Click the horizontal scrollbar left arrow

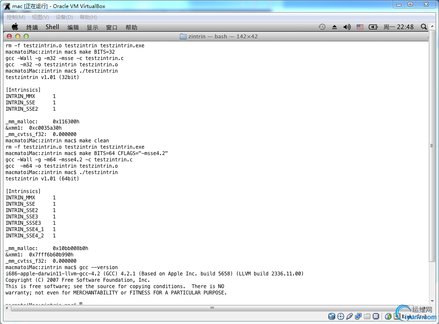7,308
